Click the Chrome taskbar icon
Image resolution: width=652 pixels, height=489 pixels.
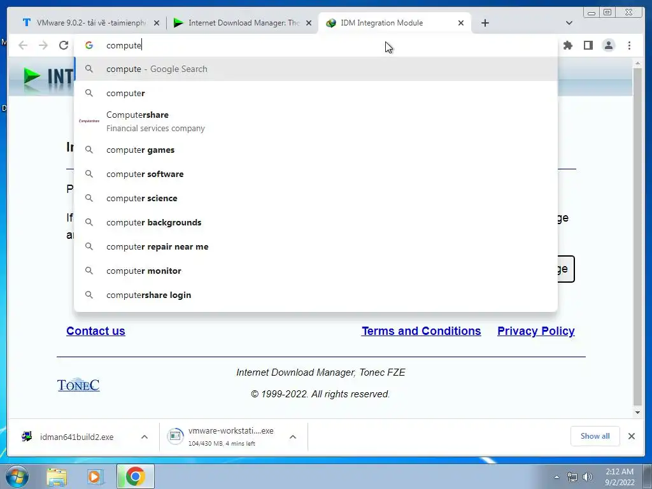136,476
